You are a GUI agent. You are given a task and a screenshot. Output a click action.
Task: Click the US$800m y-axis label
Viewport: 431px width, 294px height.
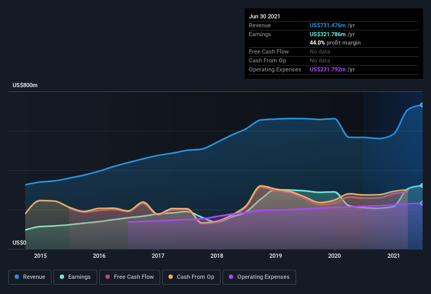25,85
